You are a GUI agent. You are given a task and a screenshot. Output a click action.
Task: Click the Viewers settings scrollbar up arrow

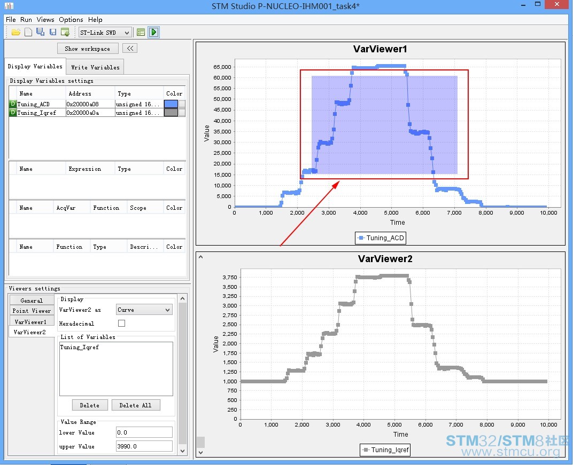pos(183,298)
